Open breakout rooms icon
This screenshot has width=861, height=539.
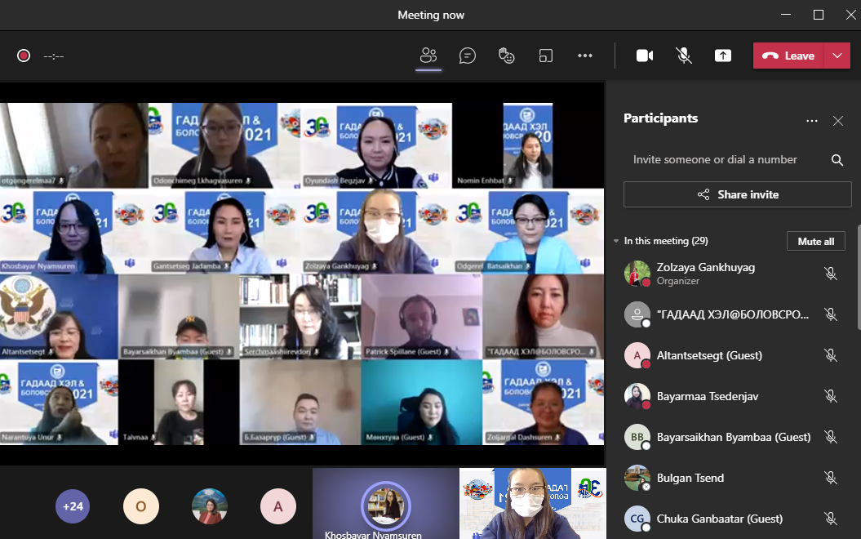click(546, 56)
